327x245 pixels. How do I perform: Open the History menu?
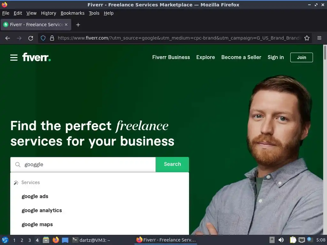point(49,13)
